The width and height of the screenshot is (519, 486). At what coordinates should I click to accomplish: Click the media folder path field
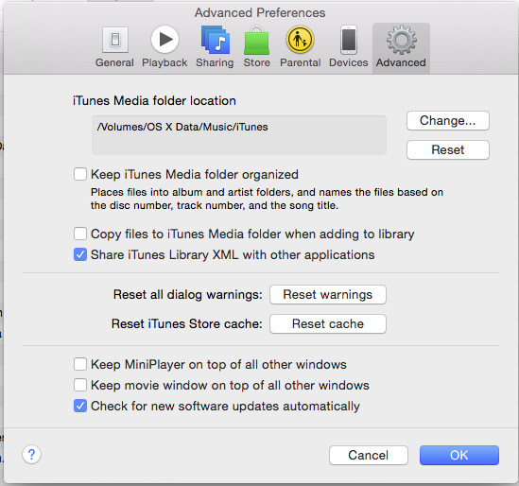coord(239,135)
